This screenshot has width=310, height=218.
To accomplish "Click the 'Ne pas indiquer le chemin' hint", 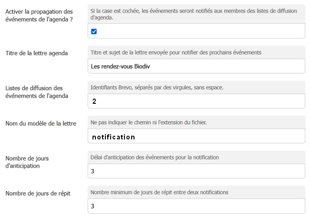I will point(155,123).
